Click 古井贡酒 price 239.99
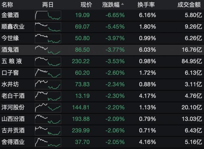The height and width of the screenshot is (149, 204). [82, 130]
